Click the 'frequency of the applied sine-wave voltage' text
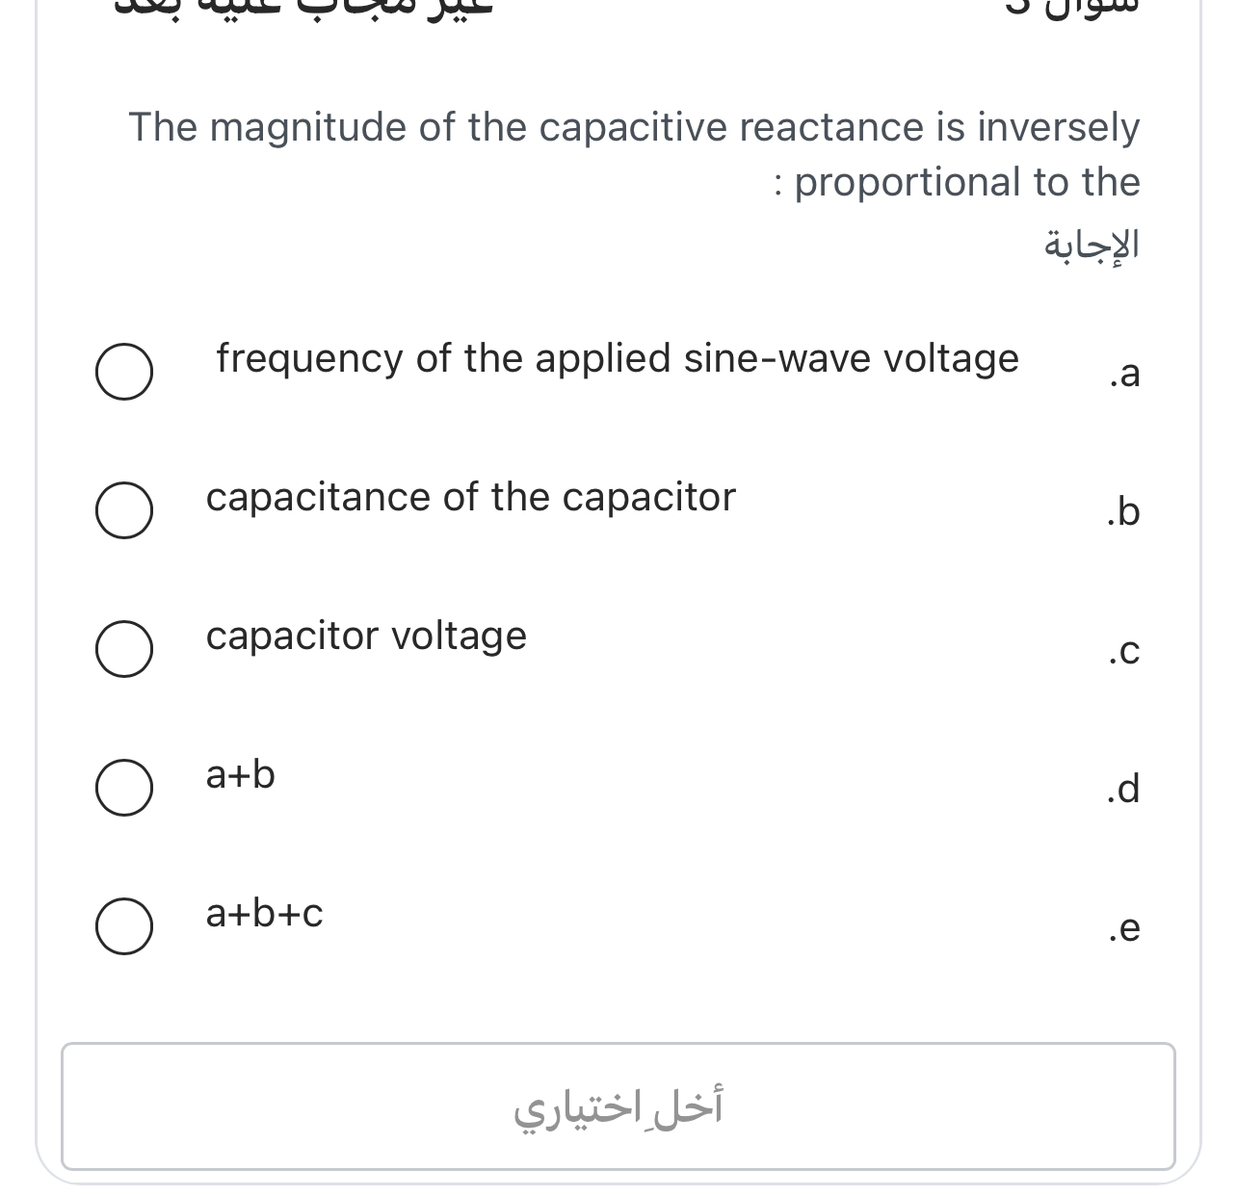This screenshot has height=1196, width=1237. (x=618, y=357)
